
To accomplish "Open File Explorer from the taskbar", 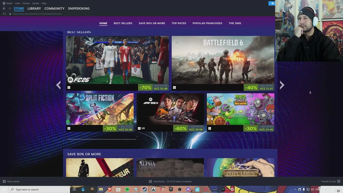I will coord(101,190).
